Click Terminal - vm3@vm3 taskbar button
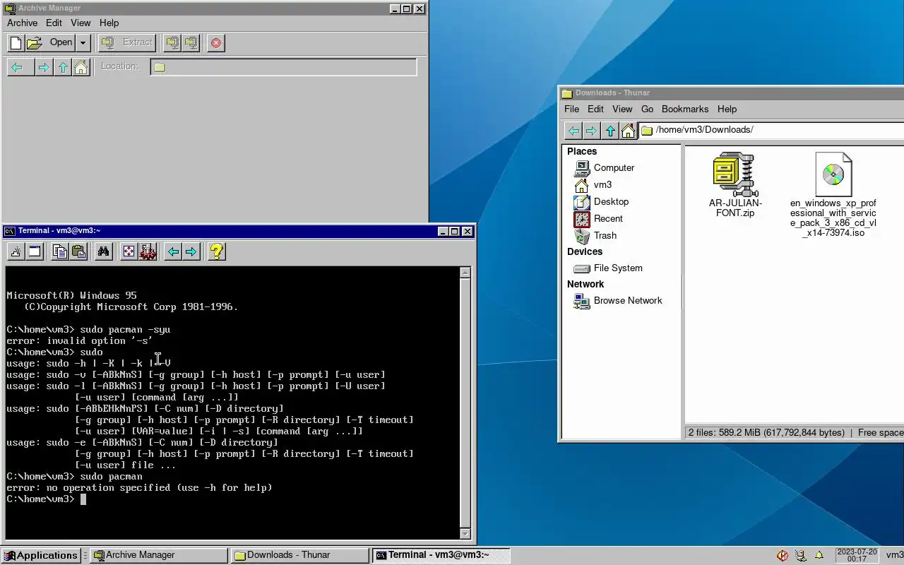The width and height of the screenshot is (904, 565). tap(441, 555)
